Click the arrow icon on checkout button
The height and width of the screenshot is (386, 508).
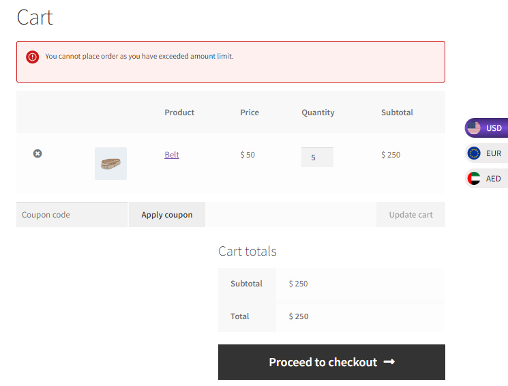(x=389, y=361)
